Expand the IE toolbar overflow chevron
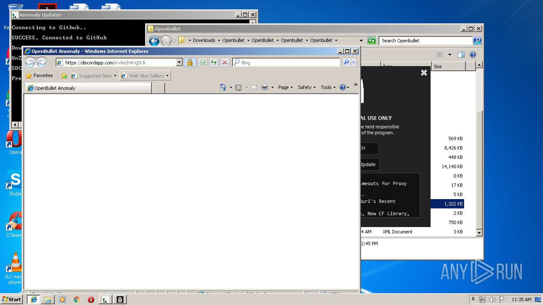This screenshot has width=543, height=305. point(356,85)
